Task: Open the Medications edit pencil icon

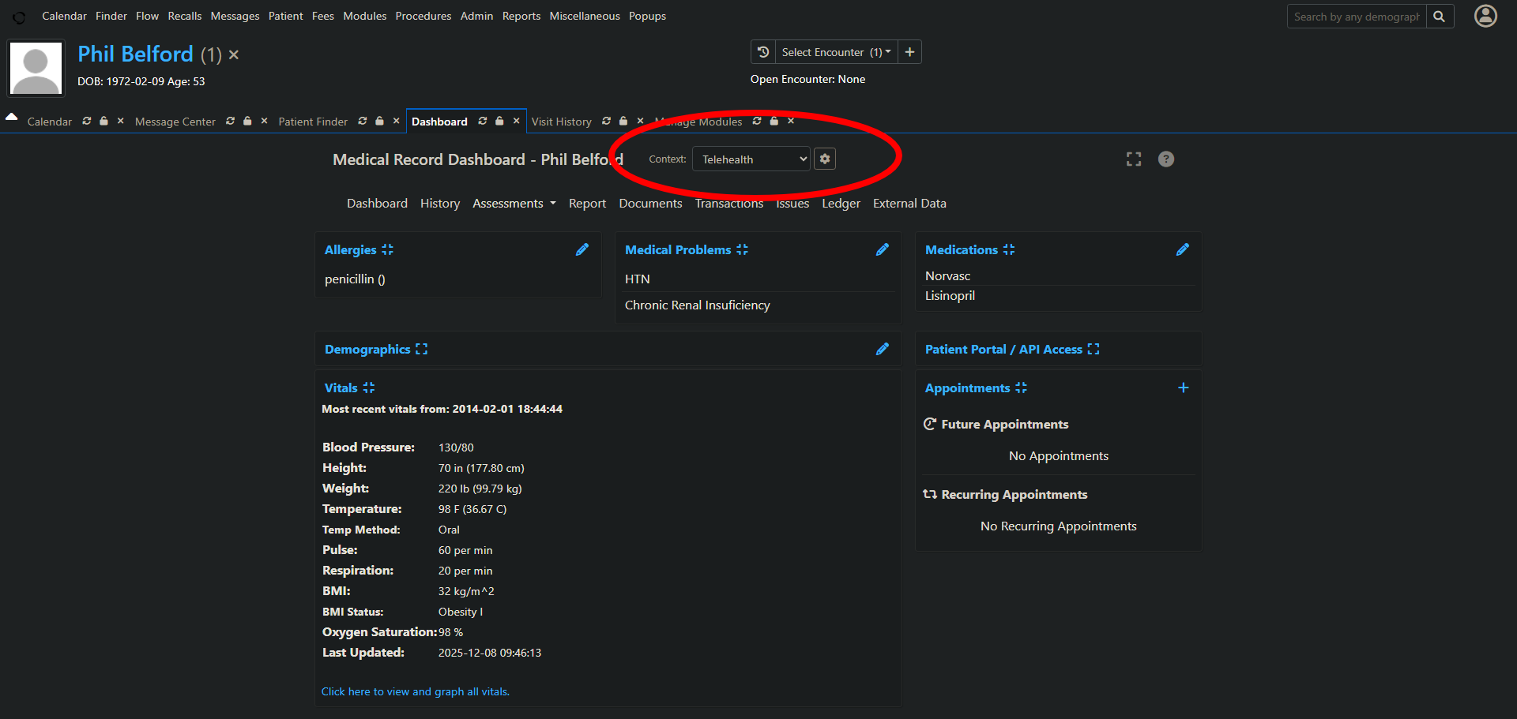Action: [x=1182, y=249]
